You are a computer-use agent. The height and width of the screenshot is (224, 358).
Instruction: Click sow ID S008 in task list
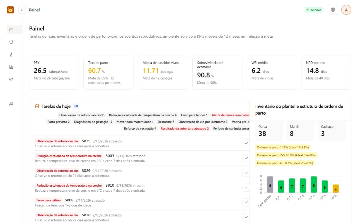tap(69, 200)
